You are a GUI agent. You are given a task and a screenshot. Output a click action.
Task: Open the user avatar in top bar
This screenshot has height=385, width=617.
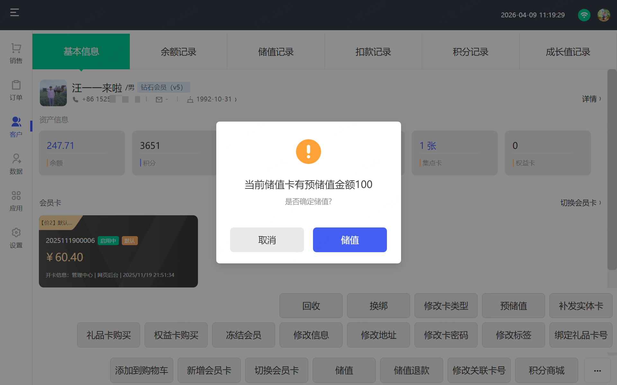[x=604, y=15]
